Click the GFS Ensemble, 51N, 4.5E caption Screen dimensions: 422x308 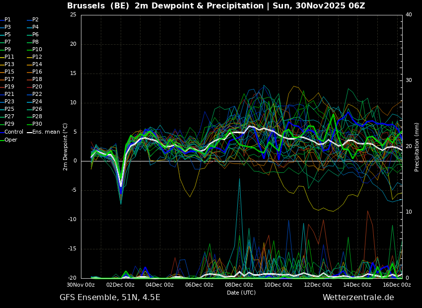click(x=110, y=298)
